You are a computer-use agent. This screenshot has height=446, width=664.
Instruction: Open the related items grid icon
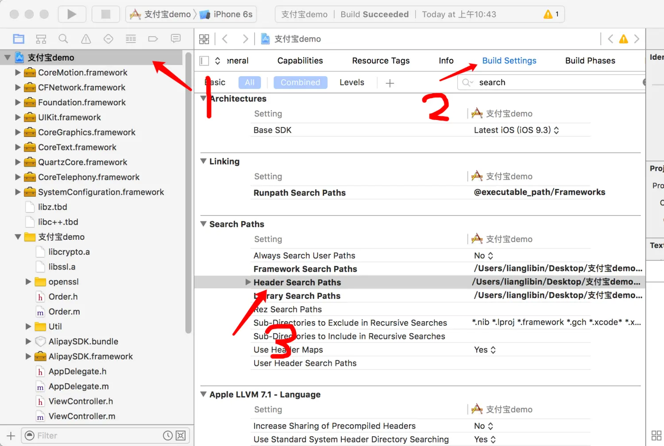204,39
